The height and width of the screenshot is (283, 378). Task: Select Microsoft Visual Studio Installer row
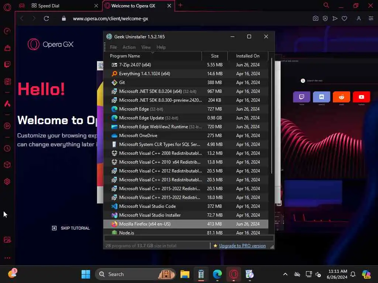pos(186,215)
